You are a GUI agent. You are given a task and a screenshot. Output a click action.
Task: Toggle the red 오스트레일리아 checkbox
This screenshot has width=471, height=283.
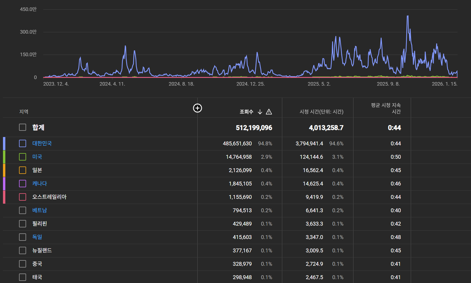click(x=23, y=197)
